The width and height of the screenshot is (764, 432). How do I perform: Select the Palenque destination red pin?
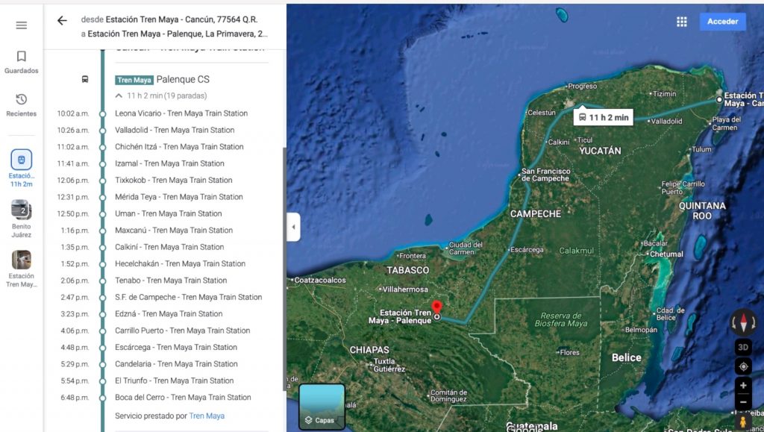click(x=437, y=308)
